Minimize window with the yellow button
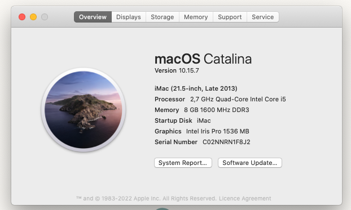Viewport: 351px width, 210px height. click(x=33, y=17)
